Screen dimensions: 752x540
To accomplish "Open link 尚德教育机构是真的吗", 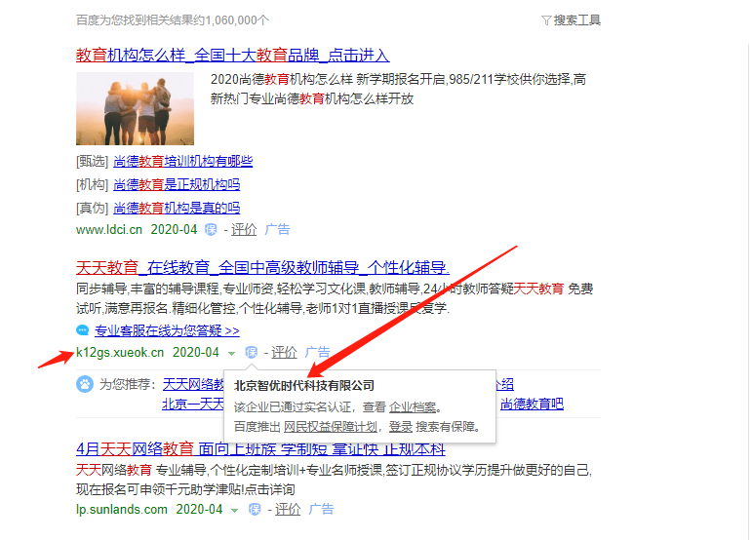I will tap(177, 208).
